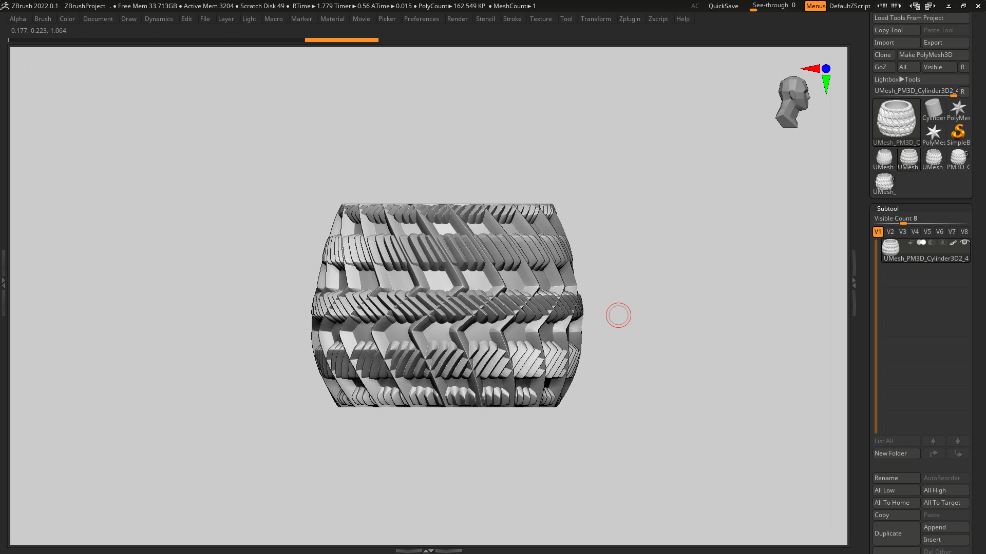Select the Cylinder tool thumbnail
This screenshot has width=986, height=554.
tap(933, 110)
